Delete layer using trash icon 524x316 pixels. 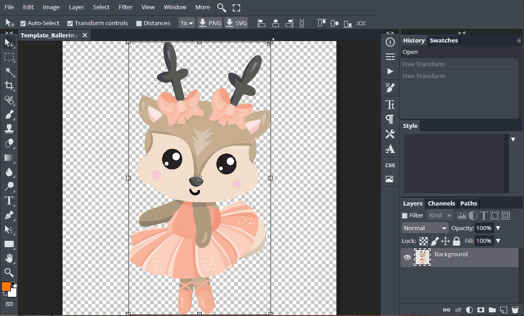coord(515,310)
